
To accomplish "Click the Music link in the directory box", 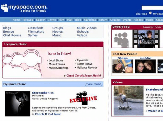I will point(57,35).
